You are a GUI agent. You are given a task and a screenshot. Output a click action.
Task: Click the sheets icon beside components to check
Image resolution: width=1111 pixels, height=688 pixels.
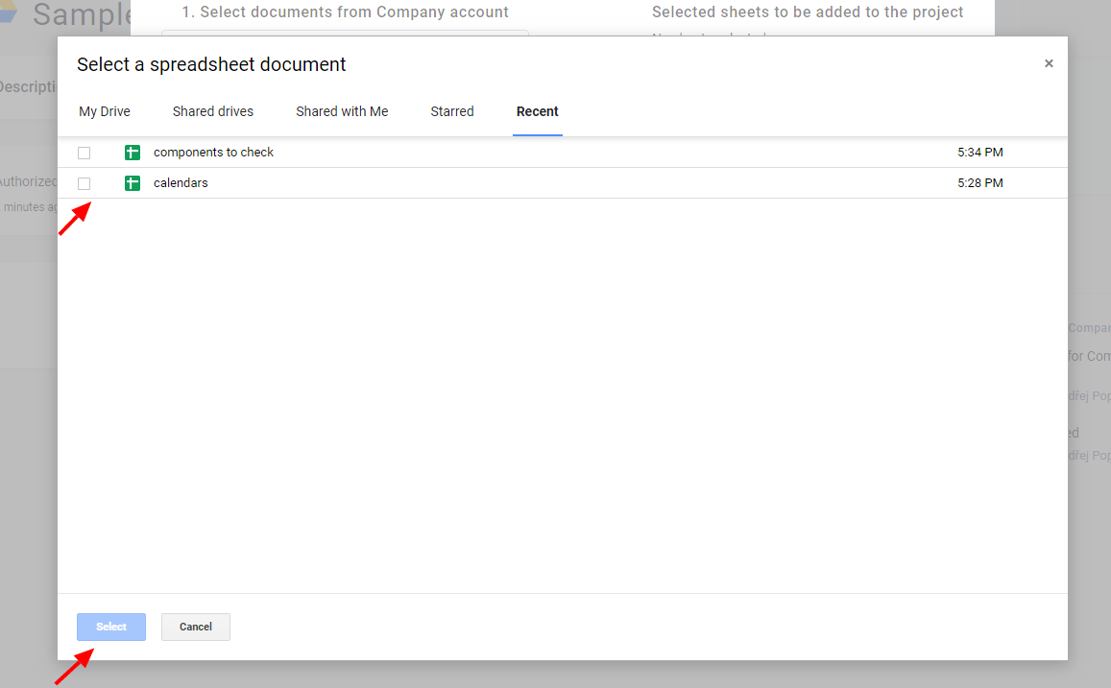[133, 153]
